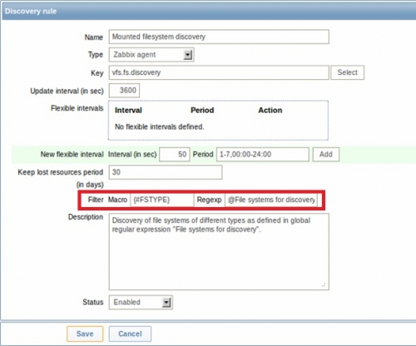Click the Period field with 1-7,00:00-24:00
416x346 pixels.
point(263,155)
